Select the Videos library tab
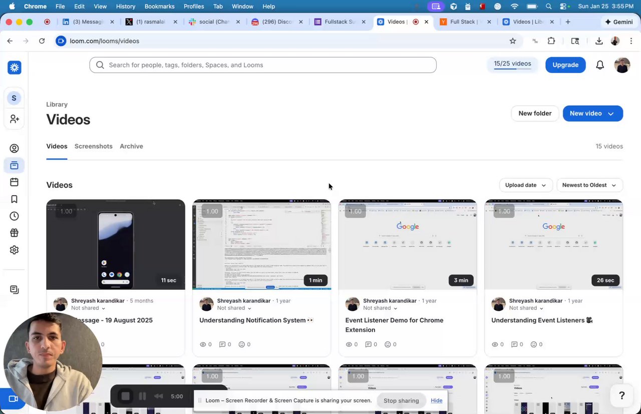This screenshot has height=414, width=641. [x=57, y=146]
